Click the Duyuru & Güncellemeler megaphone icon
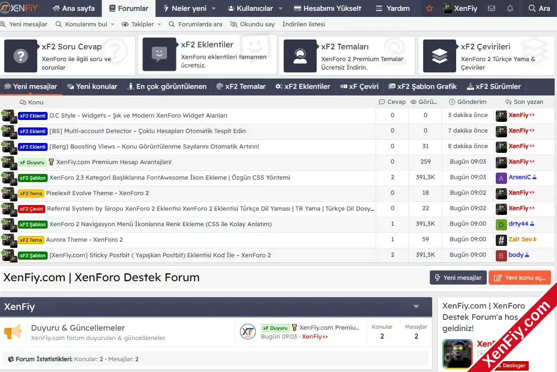The width and height of the screenshot is (557, 372). pos(13,332)
